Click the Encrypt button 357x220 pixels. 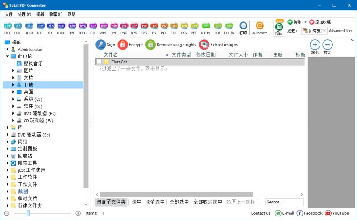(x=130, y=45)
